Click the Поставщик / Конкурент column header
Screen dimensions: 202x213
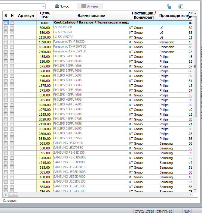144,15
